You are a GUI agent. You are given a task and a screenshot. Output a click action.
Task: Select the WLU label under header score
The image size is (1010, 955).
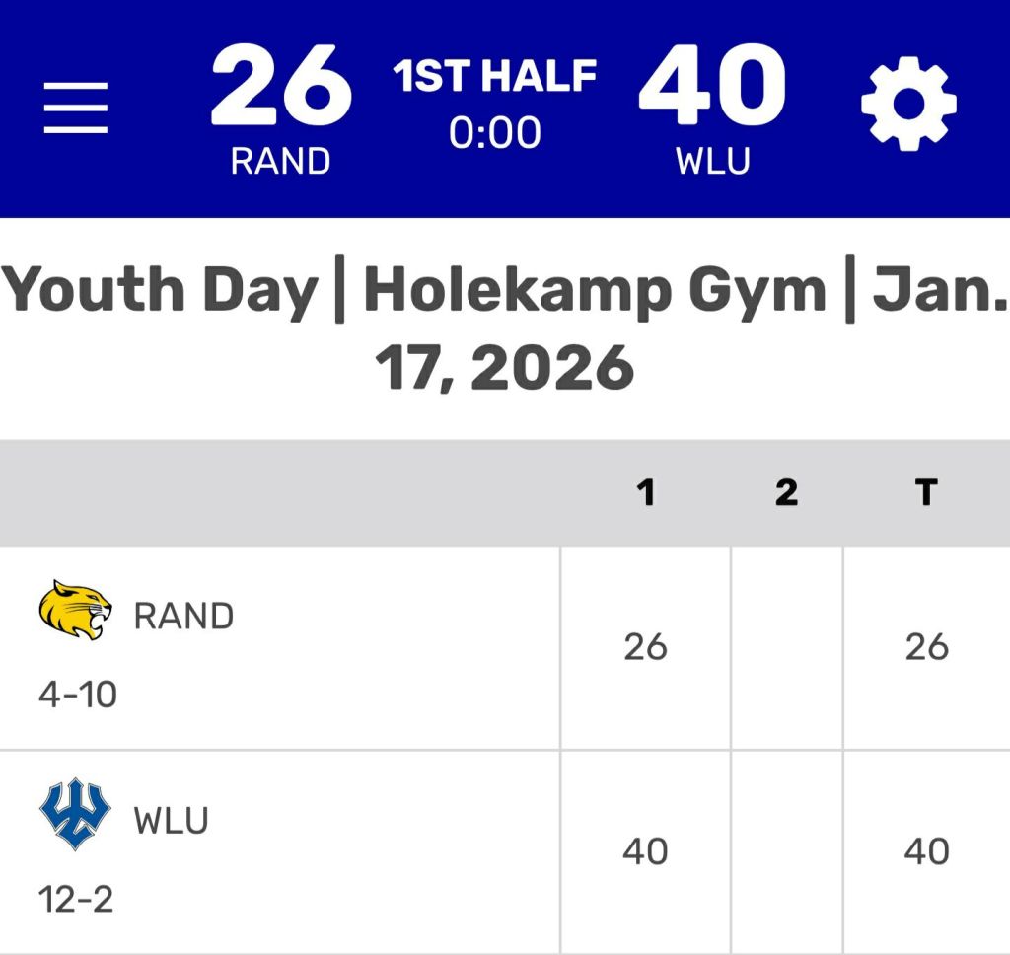[712, 161]
